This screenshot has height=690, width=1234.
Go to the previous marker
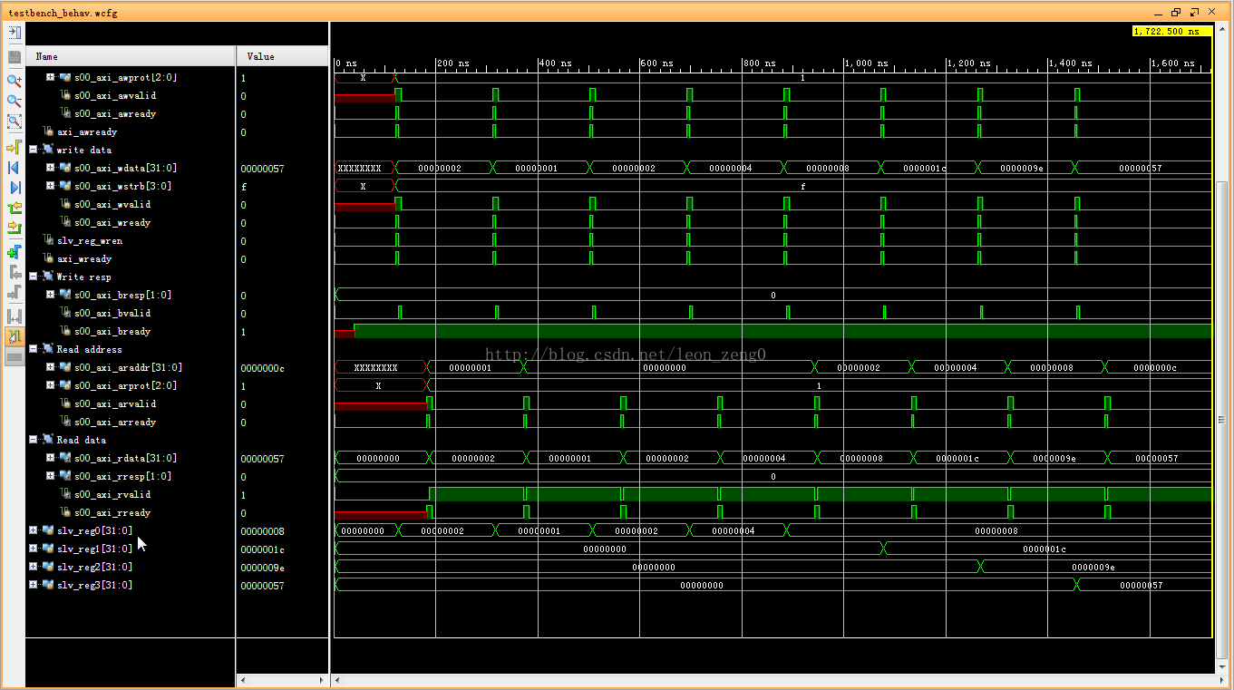coord(15,272)
